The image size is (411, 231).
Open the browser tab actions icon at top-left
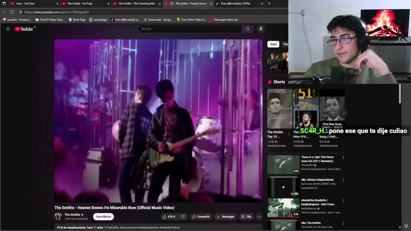tap(4, 4)
